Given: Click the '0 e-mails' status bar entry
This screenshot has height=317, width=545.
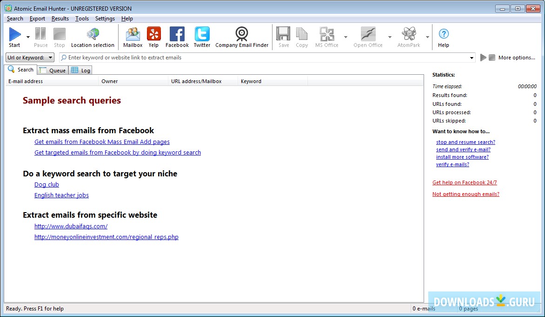Looking at the screenshot, I should [x=424, y=309].
